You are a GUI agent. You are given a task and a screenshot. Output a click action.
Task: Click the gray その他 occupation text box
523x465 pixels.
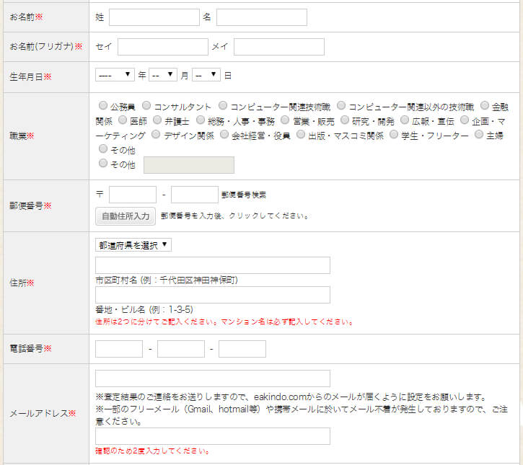[189, 165]
